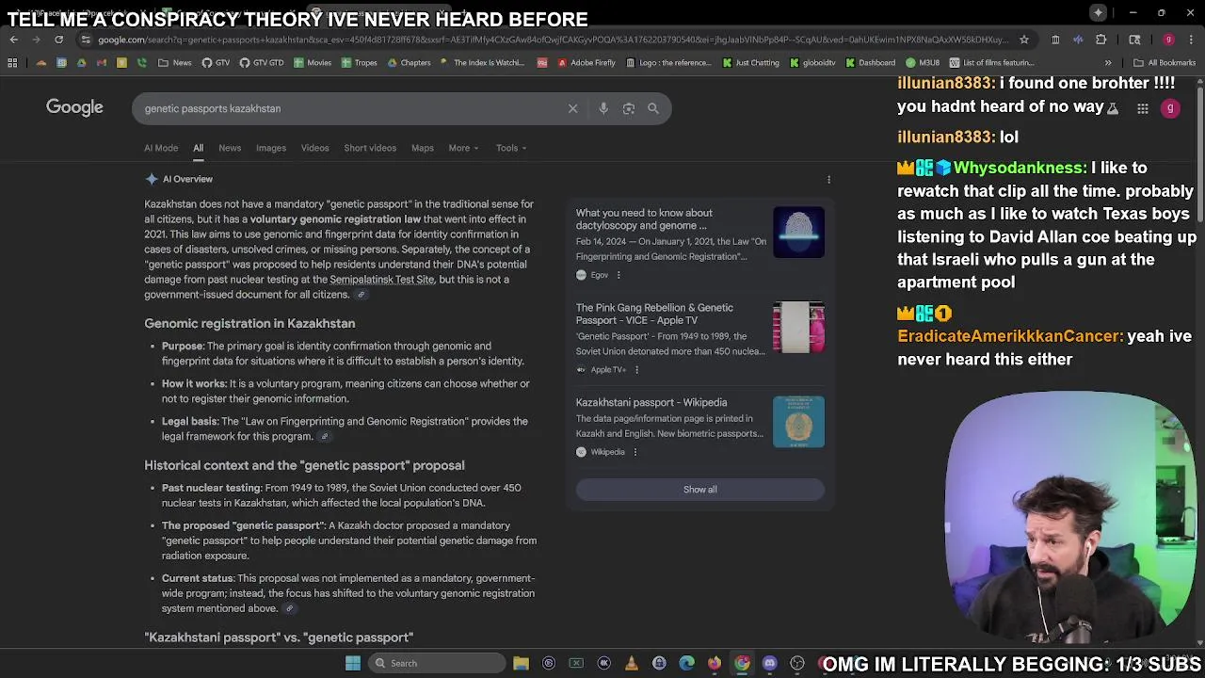Open Firefox from the taskbar

tap(715, 663)
